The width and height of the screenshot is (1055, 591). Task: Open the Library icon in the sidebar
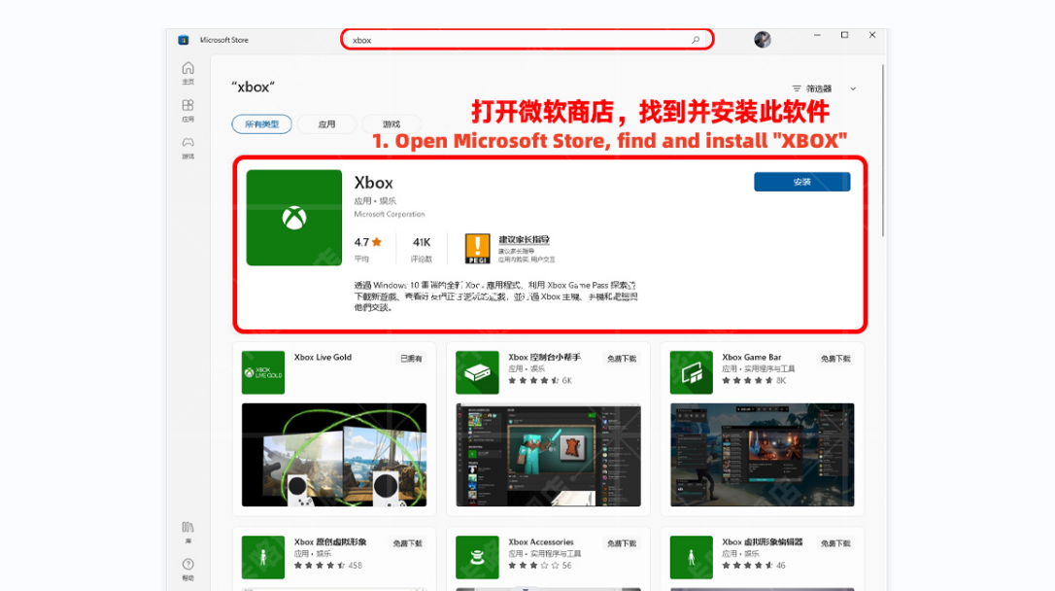[187, 532]
